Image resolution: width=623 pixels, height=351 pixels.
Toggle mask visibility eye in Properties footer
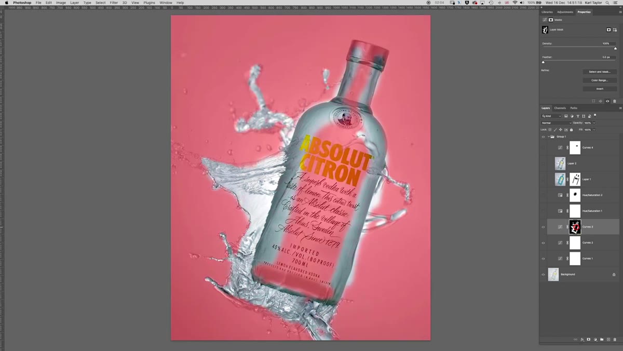(x=607, y=101)
